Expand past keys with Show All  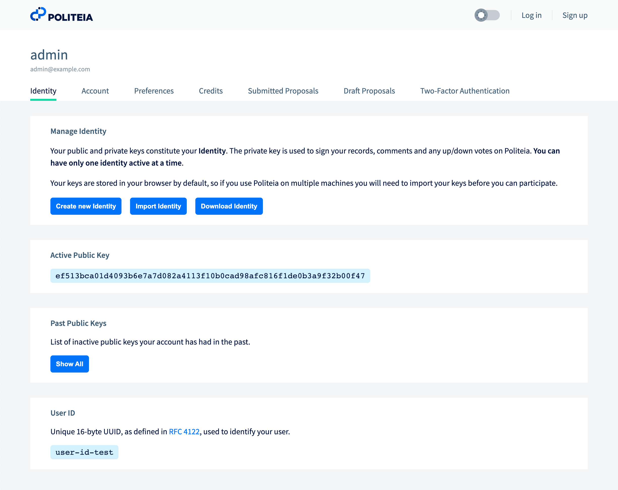click(69, 364)
